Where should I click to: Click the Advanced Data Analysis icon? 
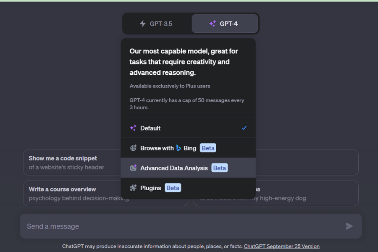[133, 168]
